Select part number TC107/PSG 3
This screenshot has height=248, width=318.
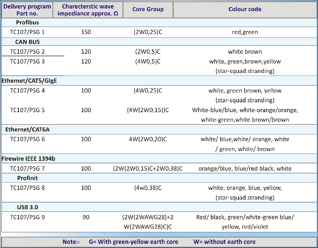[x=27, y=61]
